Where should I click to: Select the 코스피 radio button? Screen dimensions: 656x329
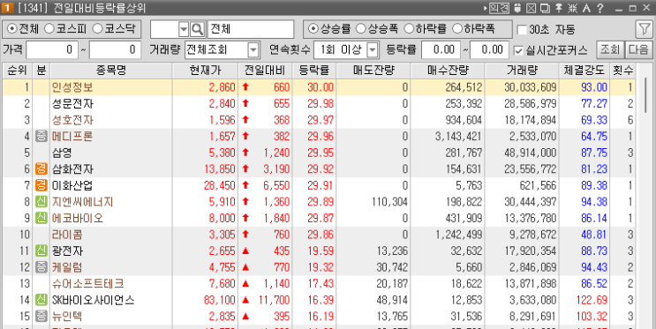49,29
